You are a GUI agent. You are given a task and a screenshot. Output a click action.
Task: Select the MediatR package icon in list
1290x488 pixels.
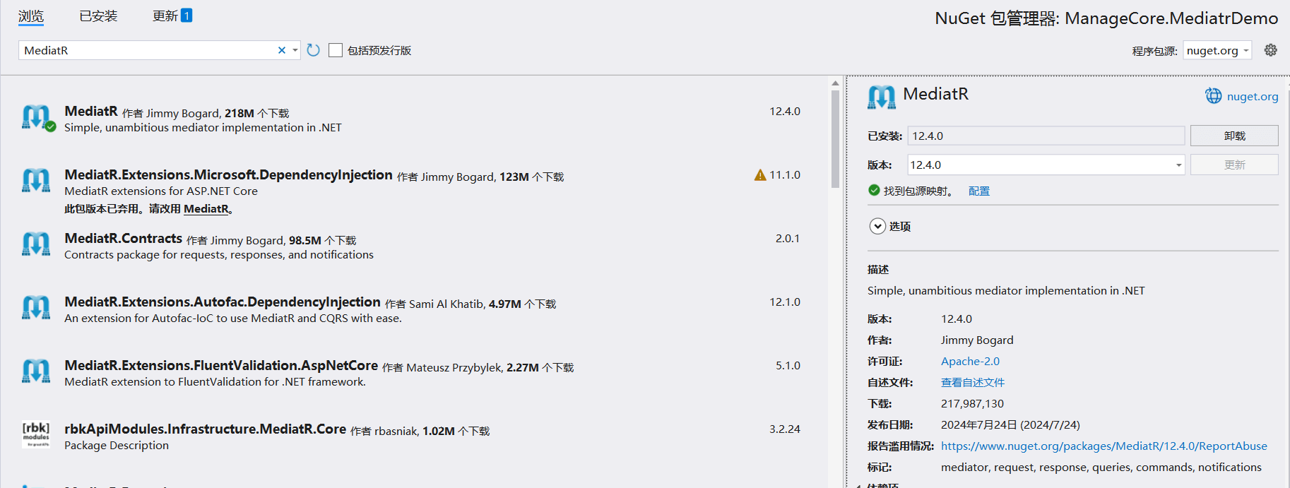pyautogui.click(x=37, y=117)
